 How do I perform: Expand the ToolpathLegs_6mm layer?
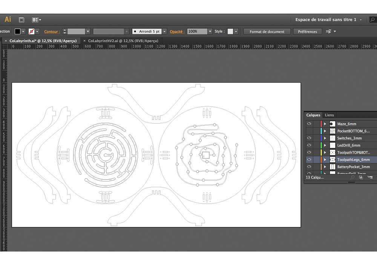click(x=325, y=160)
